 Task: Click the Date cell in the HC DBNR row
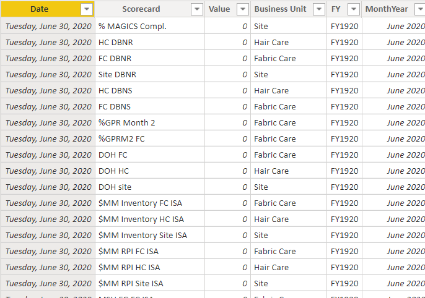(48, 43)
